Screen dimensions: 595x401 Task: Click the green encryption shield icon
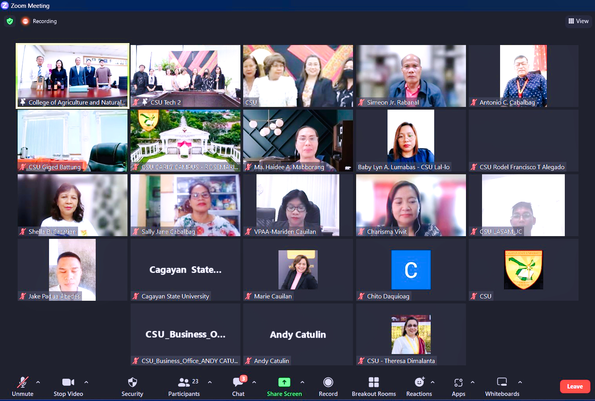click(x=10, y=21)
